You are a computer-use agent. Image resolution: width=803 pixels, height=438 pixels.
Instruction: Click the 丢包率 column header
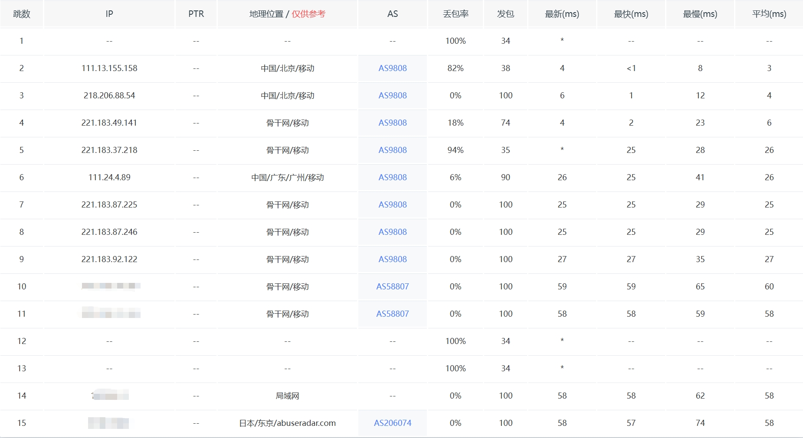point(456,14)
